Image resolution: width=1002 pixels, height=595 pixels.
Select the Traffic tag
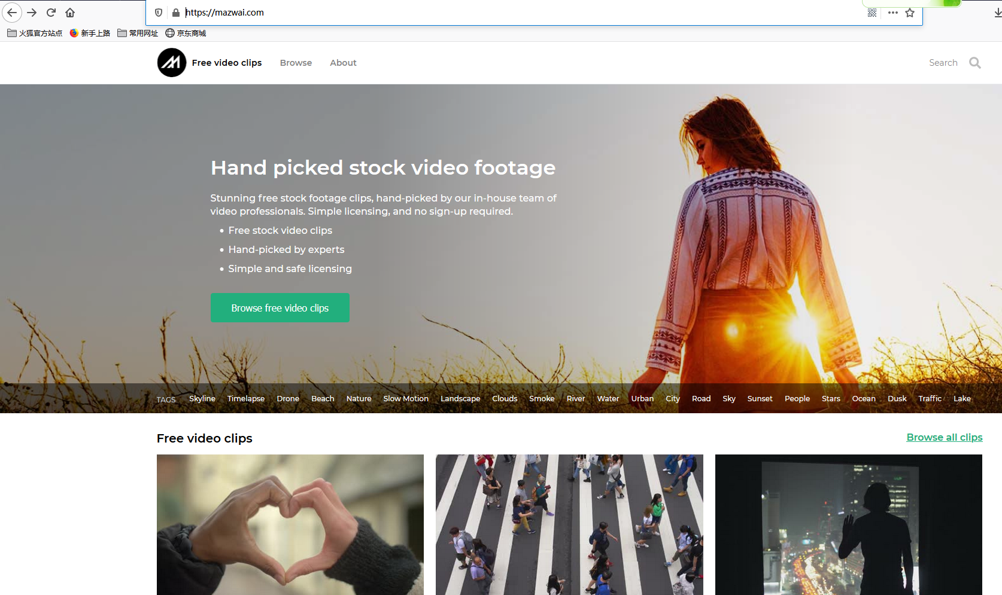tap(930, 399)
